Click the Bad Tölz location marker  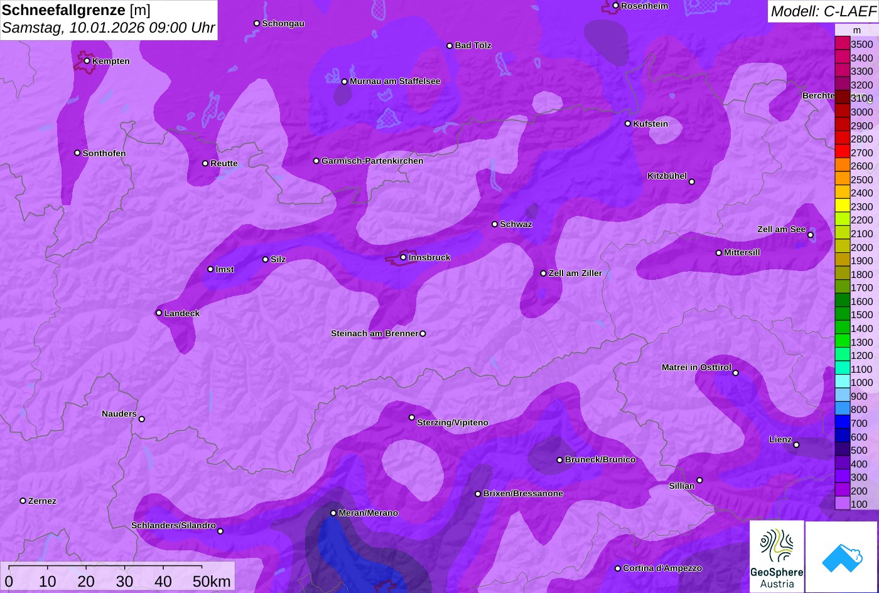click(450, 46)
